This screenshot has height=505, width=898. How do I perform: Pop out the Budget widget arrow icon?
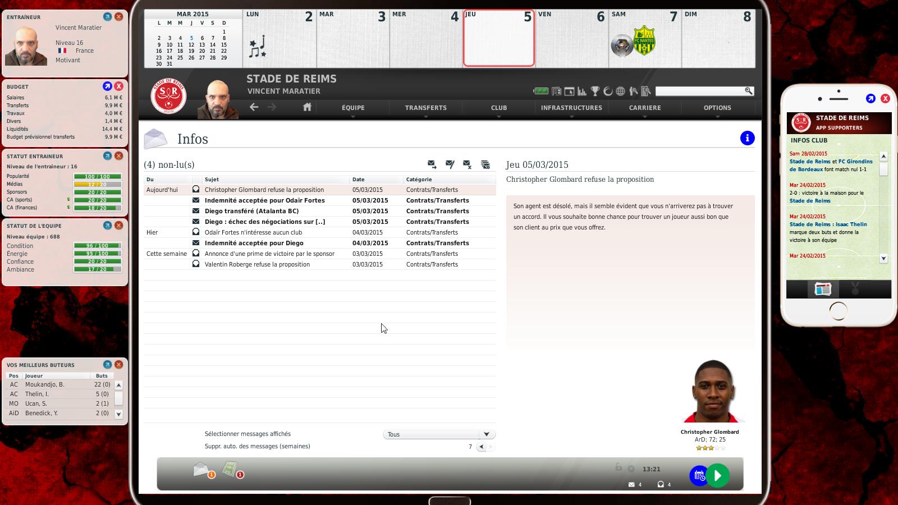(107, 86)
